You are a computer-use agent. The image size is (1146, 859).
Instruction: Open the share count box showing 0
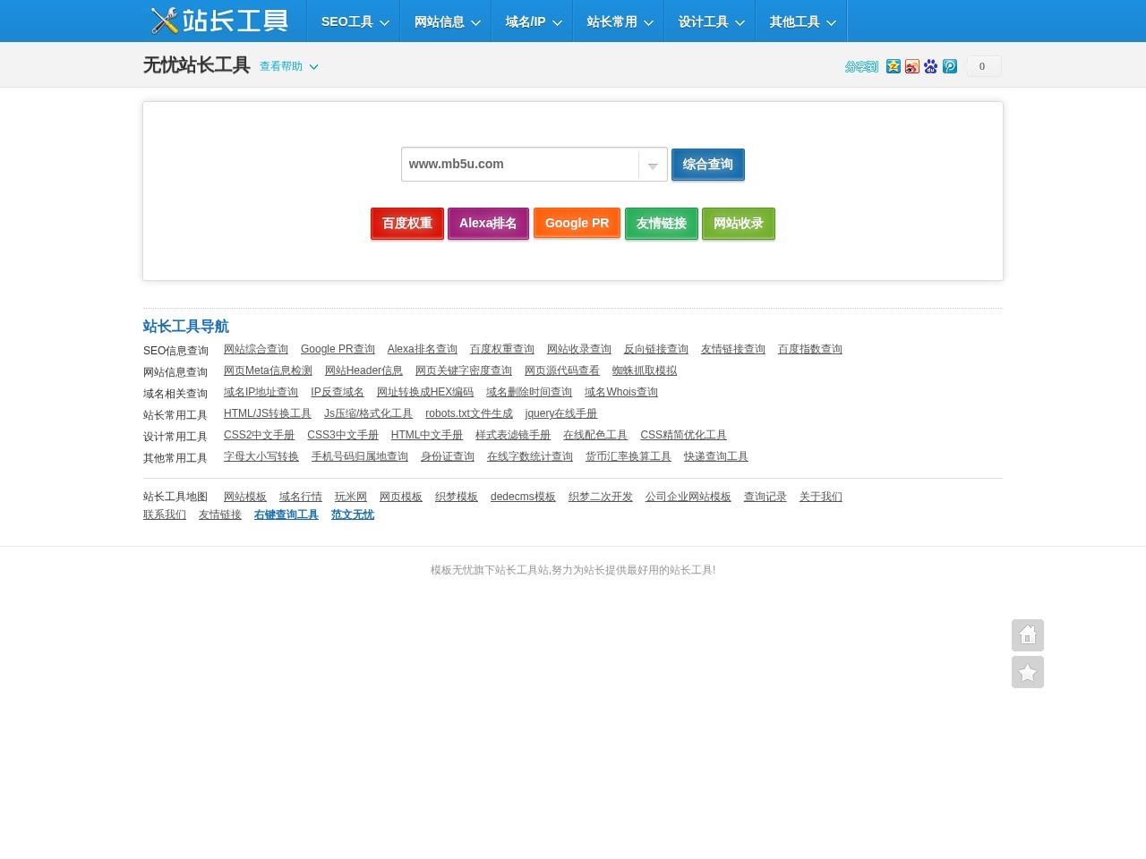pos(983,66)
